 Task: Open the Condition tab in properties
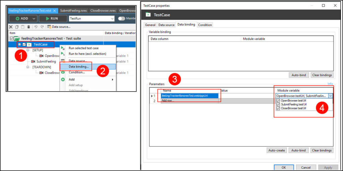click(x=205, y=25)
